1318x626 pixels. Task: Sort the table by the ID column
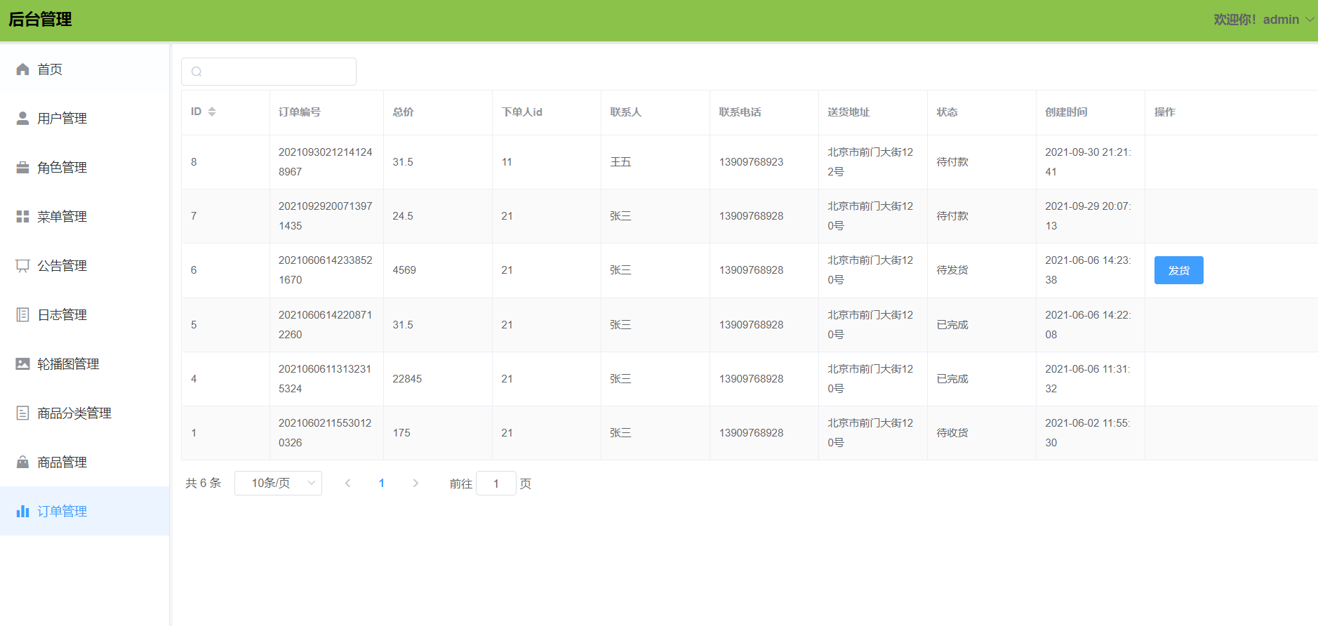click(211, 112)
